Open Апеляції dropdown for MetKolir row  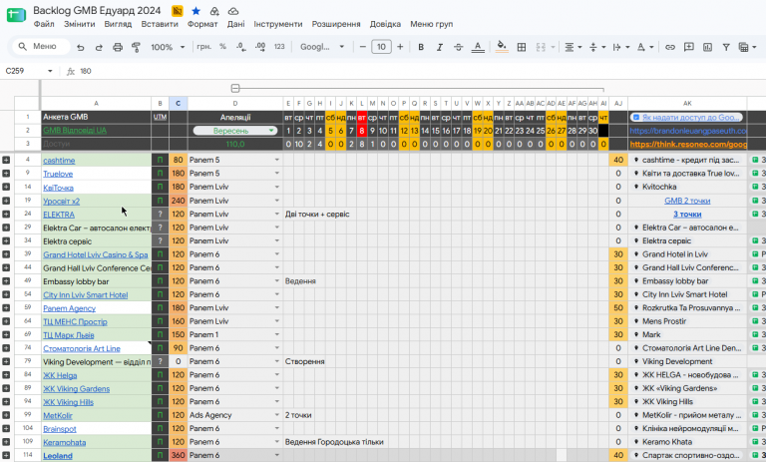(x=277, y=415)
